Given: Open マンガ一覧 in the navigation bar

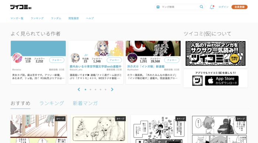Looking at the screenshot, I should coord(17,18).
